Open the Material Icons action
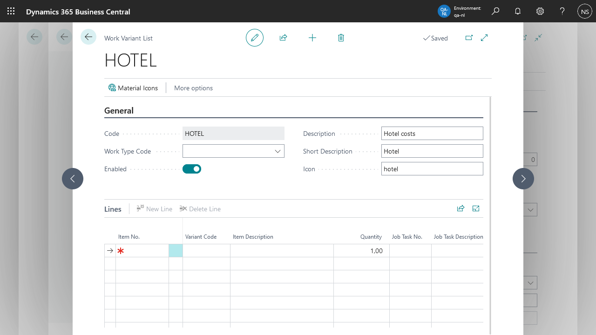The height and width of the screenshot is (335, 596). click(x=133, y=88)
